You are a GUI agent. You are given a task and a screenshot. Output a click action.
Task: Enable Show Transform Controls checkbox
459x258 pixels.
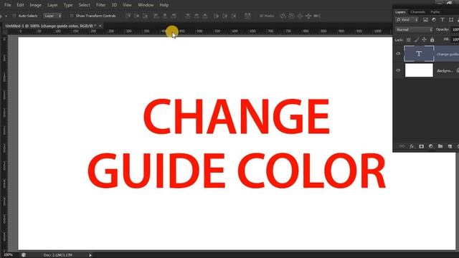tap(72, 16)
